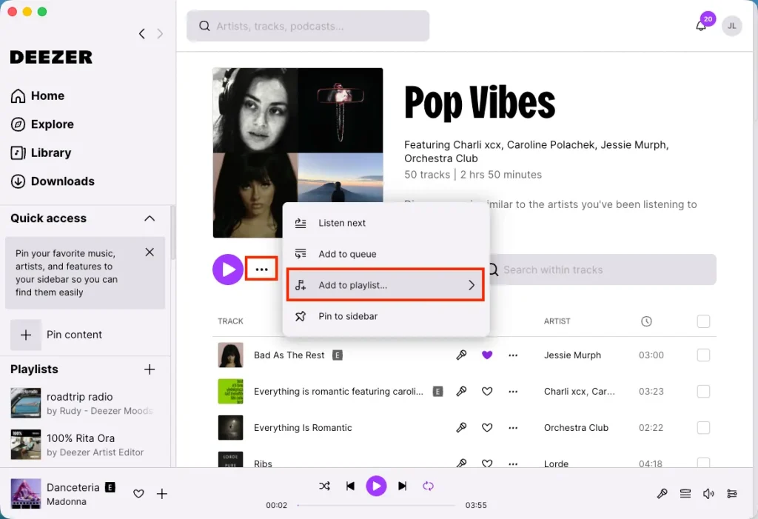Open Explore section
The height and width of the screenshot is (519, 758).
pos(42,124)
